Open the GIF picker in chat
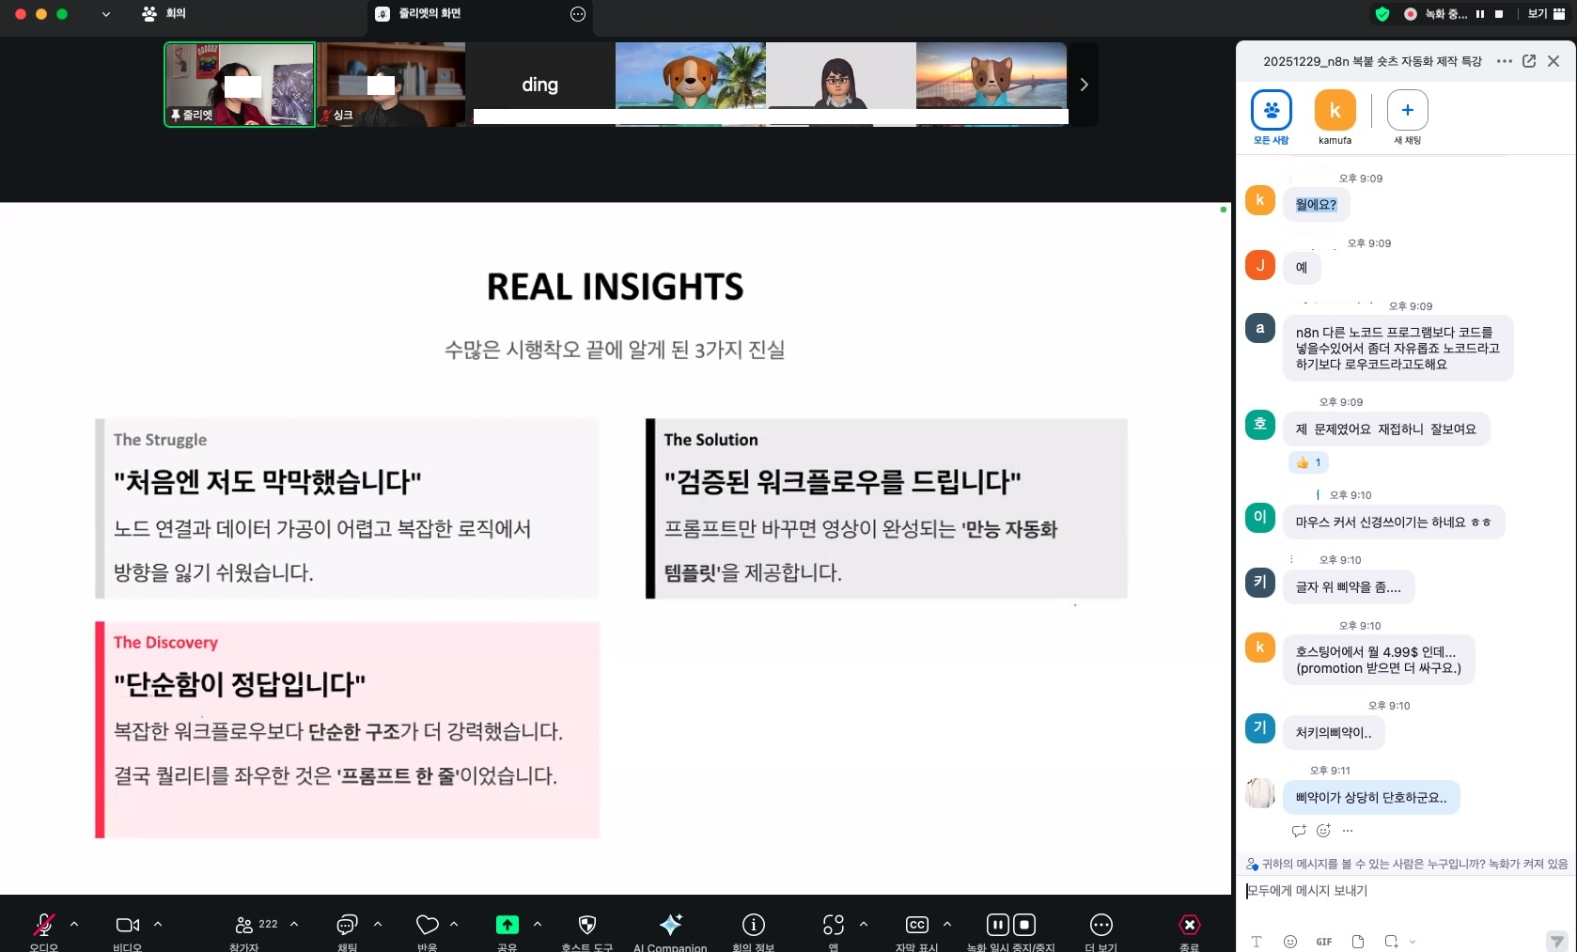 pyautogui.click(x=1324, y=942)
